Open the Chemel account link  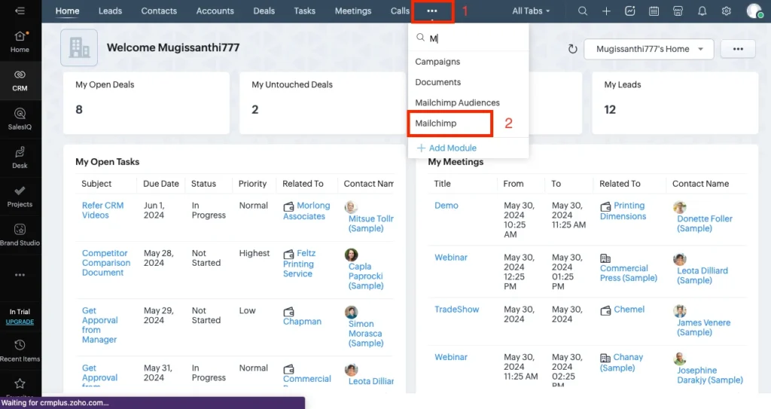click(x=629, y=310)
